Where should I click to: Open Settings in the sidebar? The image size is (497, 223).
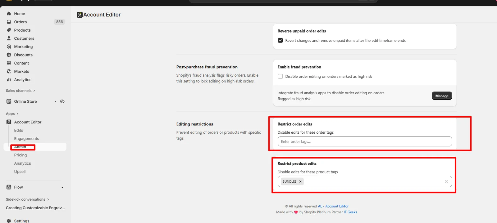pos(22,221)
